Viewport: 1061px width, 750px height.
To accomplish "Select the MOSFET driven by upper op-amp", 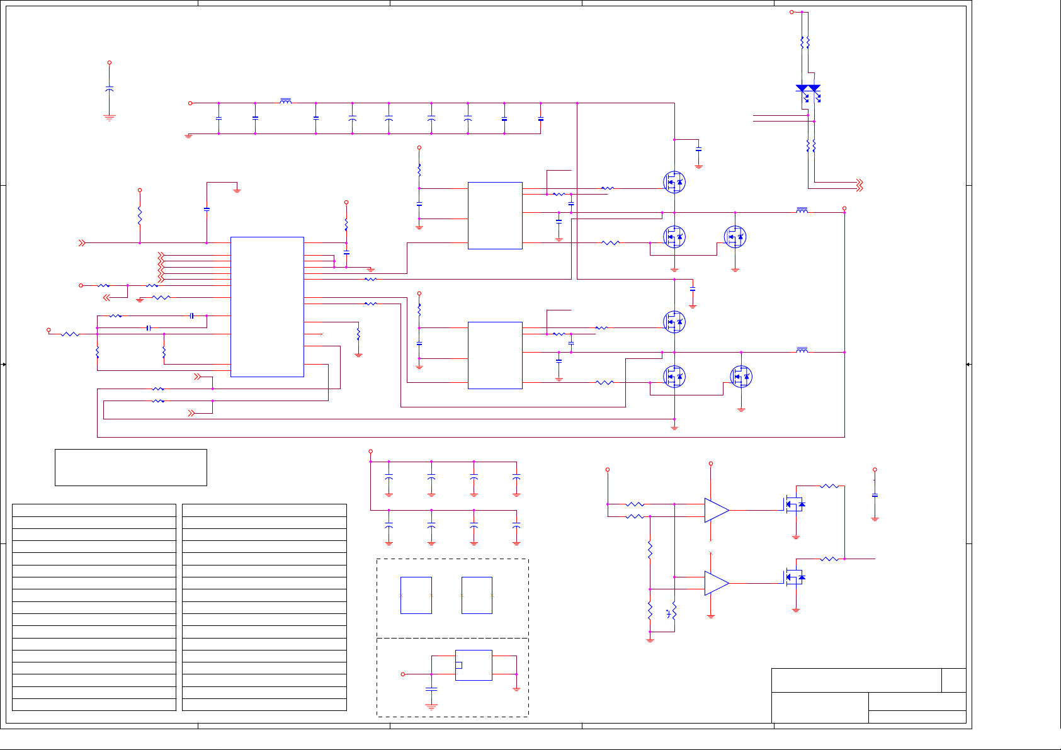I will [x=795, y=504].
